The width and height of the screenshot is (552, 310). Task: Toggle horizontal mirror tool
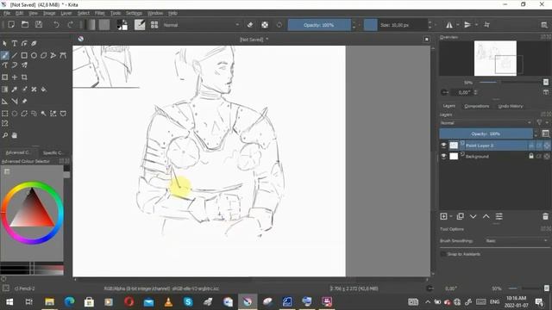pos(449,25)
